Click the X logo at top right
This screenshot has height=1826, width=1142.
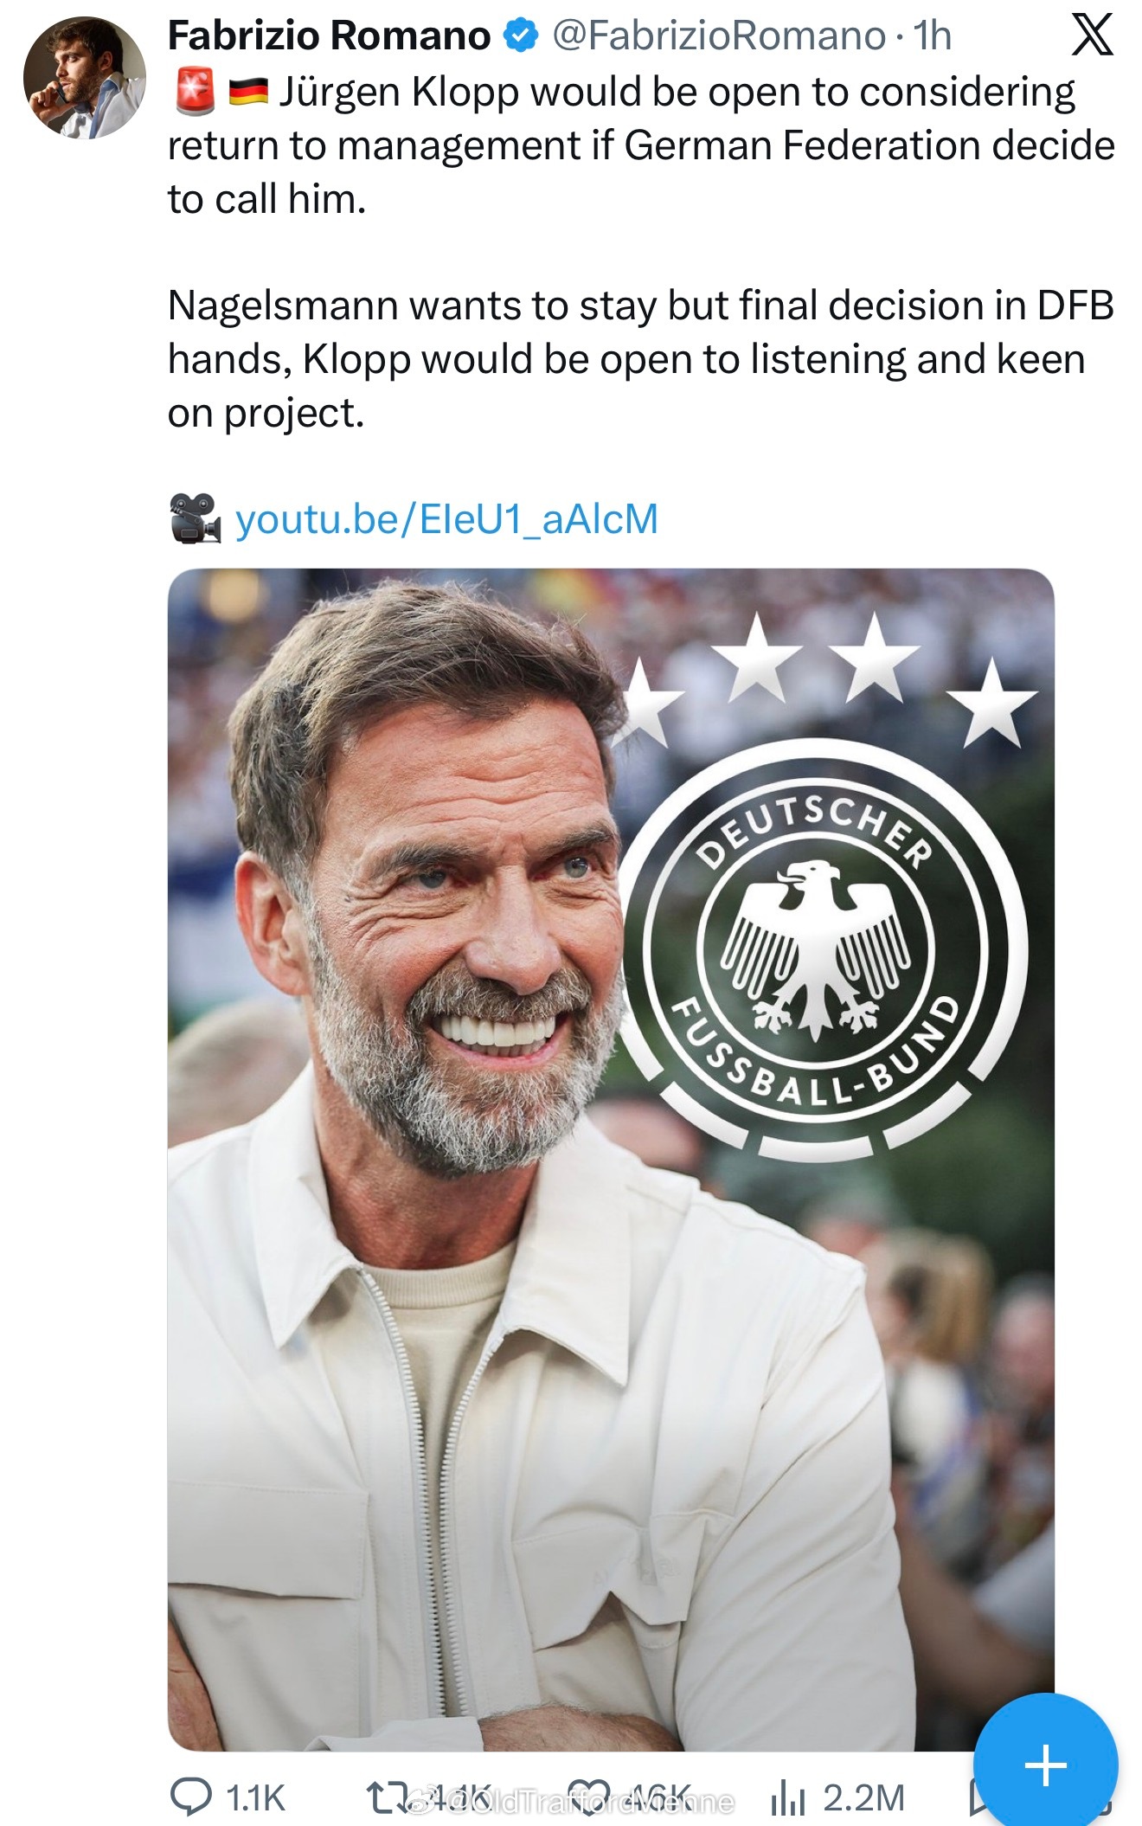[1092, 36]
